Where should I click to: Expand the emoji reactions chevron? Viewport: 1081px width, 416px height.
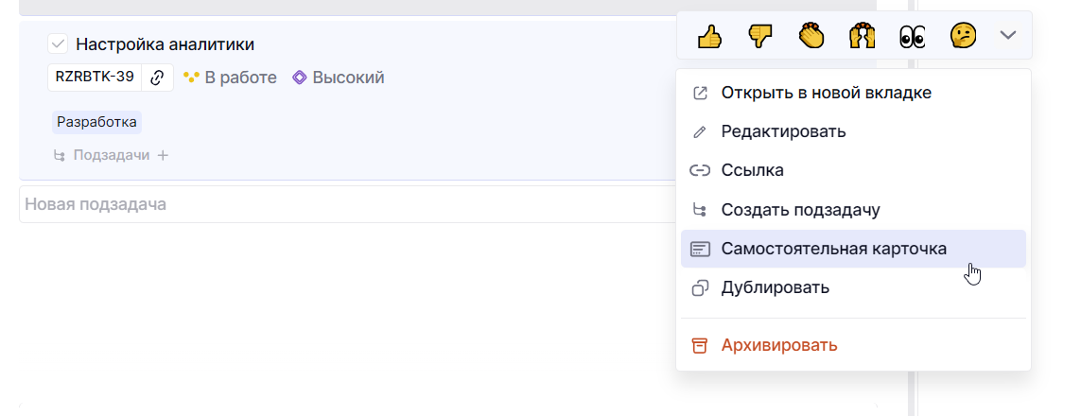point(1008,35)
